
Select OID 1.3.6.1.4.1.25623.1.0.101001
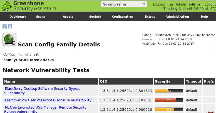pyautogui.click(x=126, y=100)
